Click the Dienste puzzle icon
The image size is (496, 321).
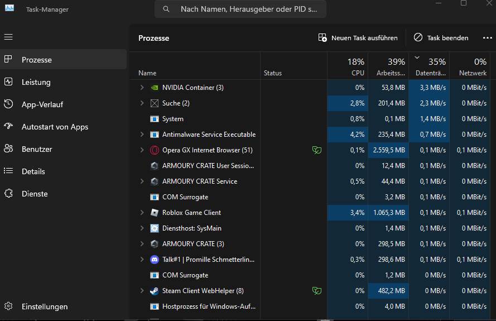(8, 193)
